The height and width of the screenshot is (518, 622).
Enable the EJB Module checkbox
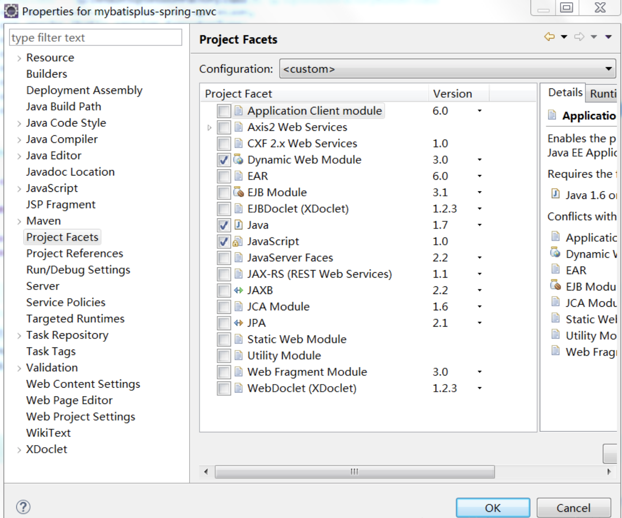point(224,193)
